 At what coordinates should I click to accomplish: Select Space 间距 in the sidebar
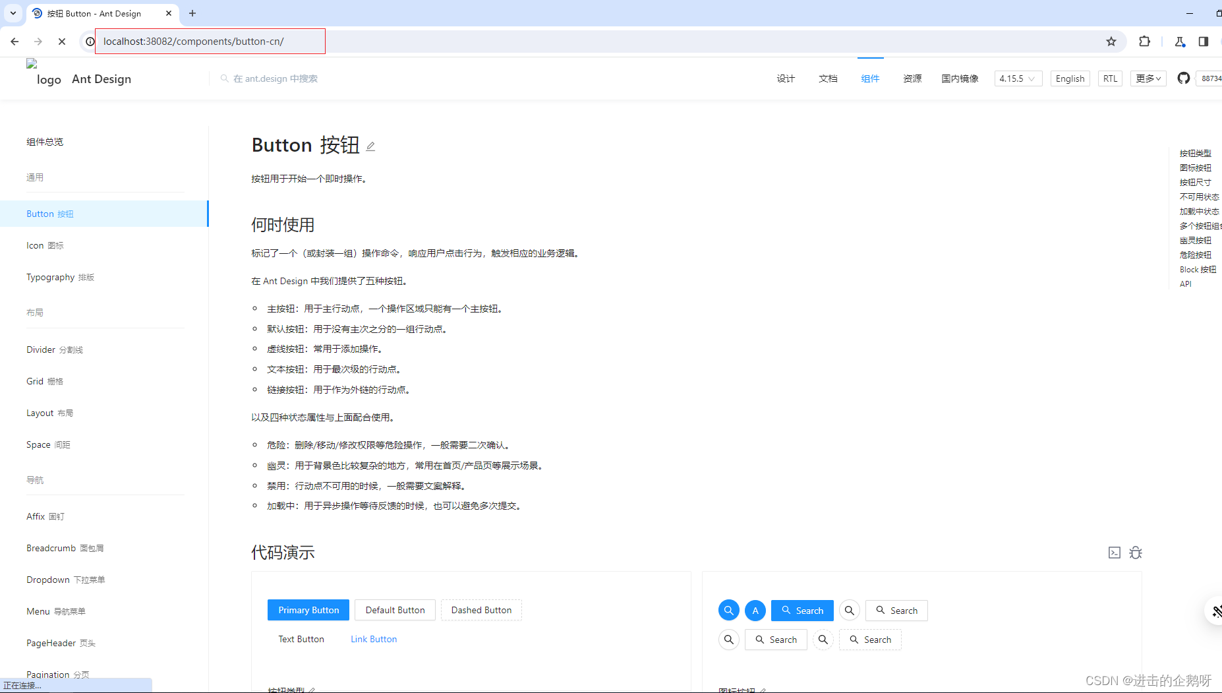[104, 444]
